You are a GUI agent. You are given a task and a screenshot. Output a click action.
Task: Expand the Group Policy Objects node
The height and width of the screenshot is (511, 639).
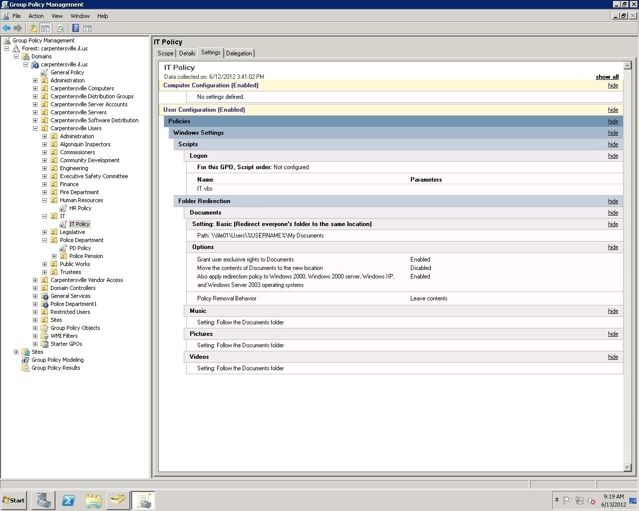tap(35, 328)
